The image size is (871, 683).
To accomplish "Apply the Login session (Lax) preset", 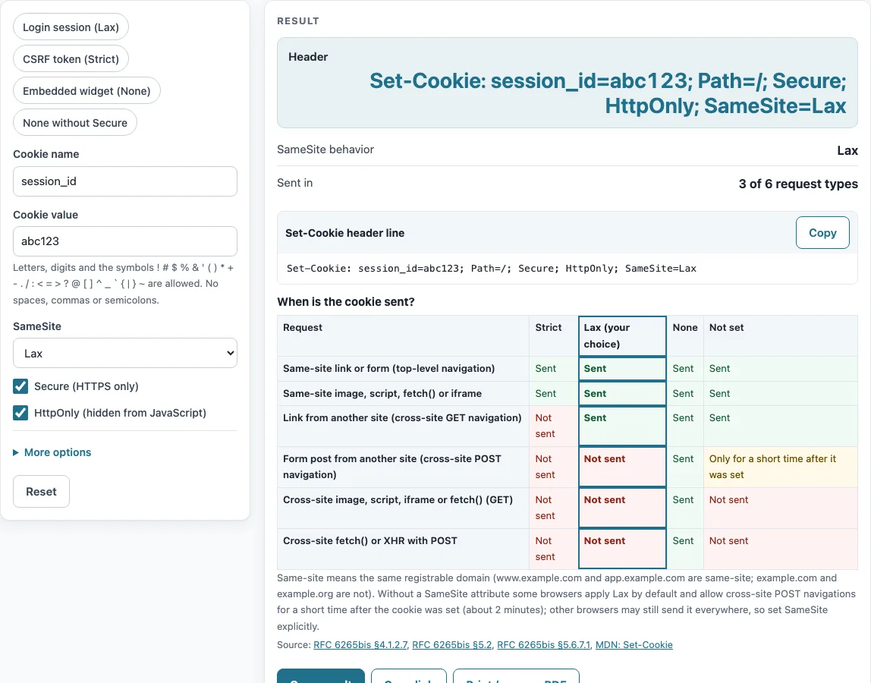I will [71, 27].
